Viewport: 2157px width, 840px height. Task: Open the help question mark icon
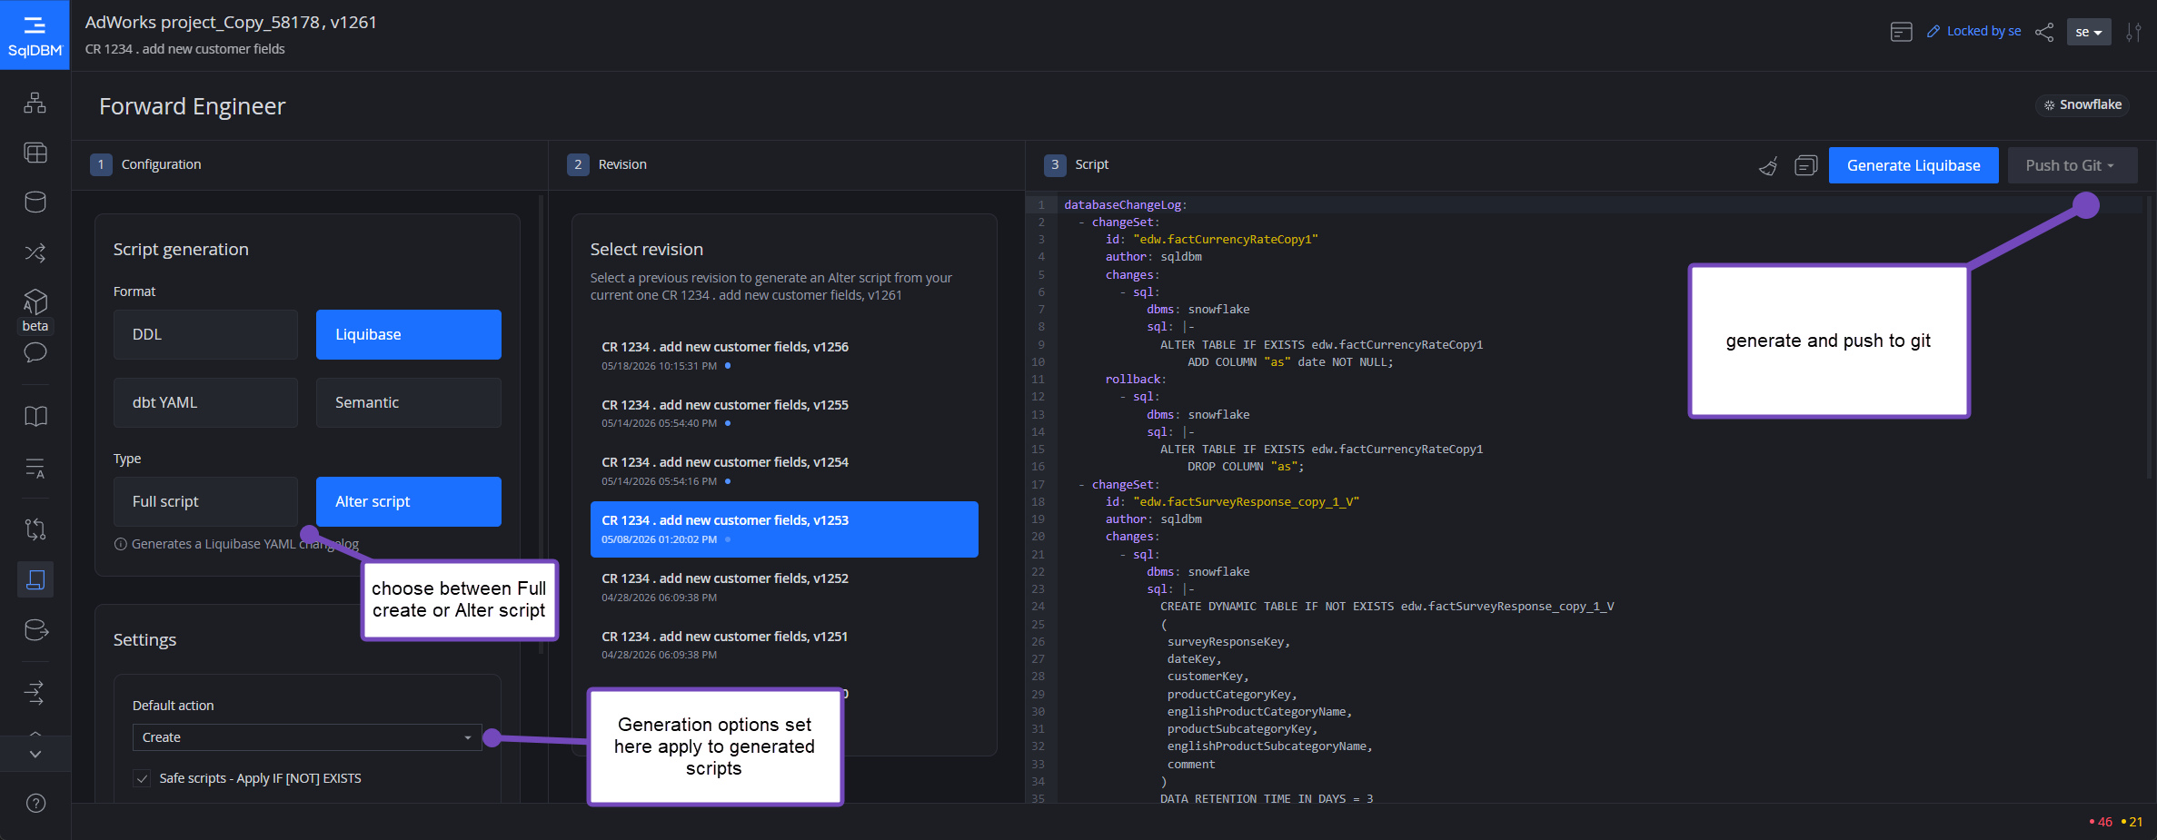[35, 803]
